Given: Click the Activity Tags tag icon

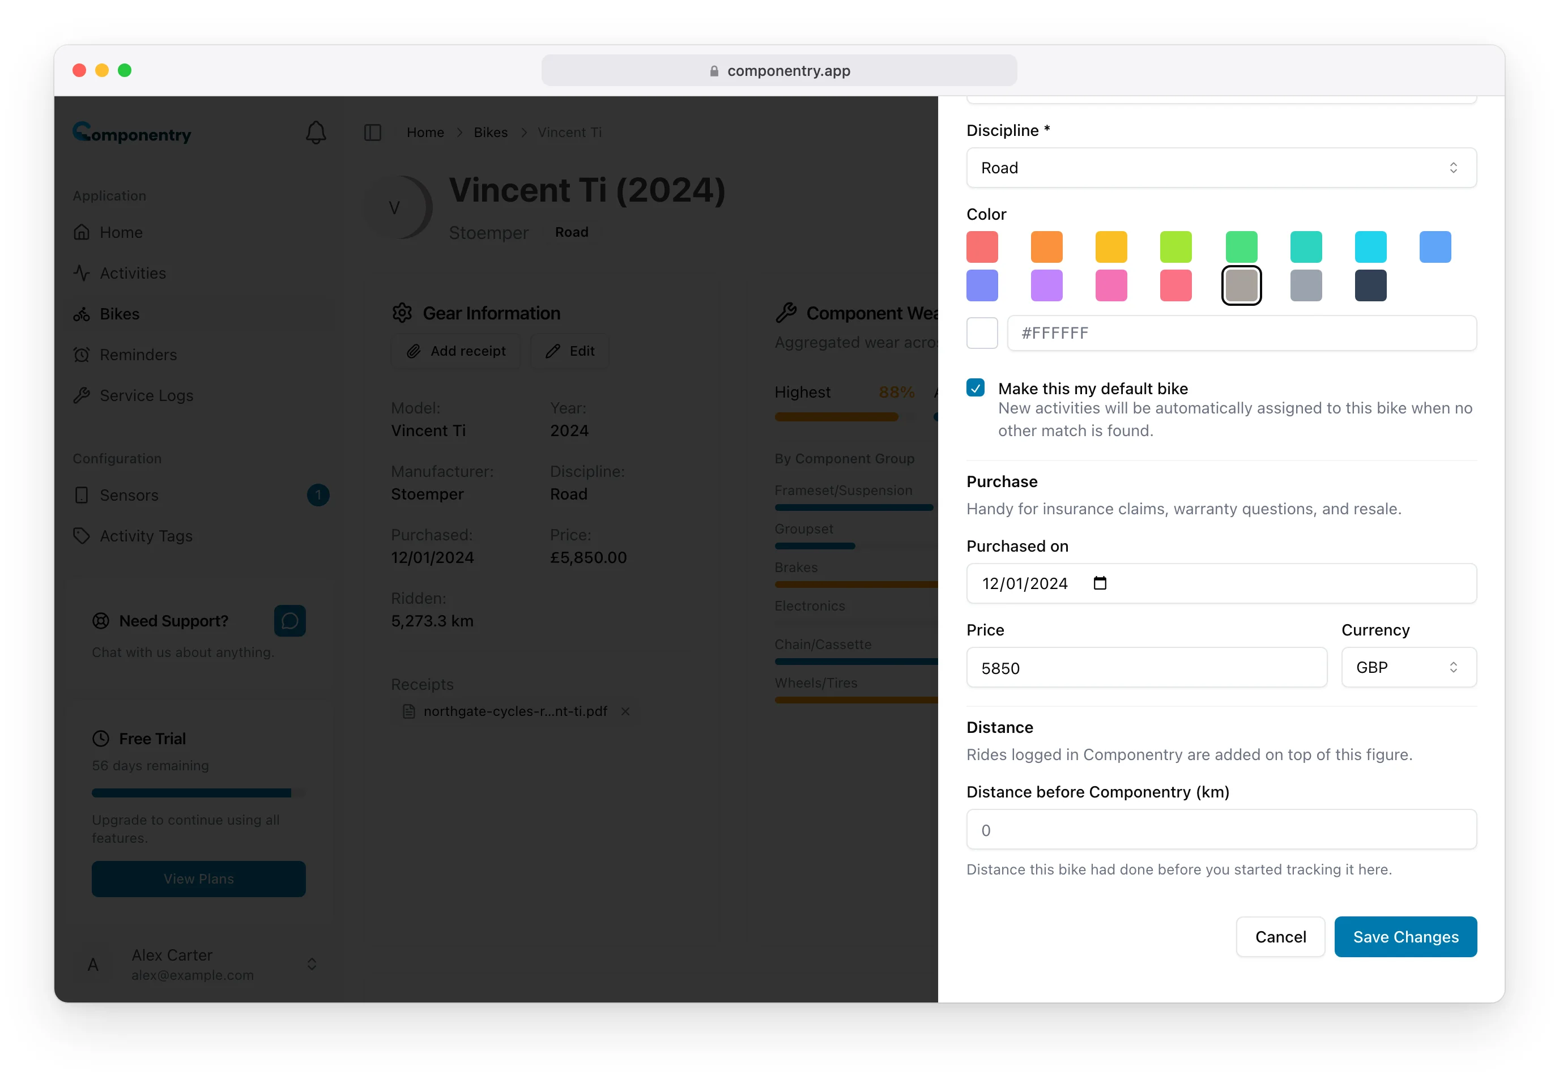Looking at the screenshot, I should click(82, 535).
